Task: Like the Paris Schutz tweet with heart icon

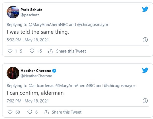Action: tap(10, 51)
